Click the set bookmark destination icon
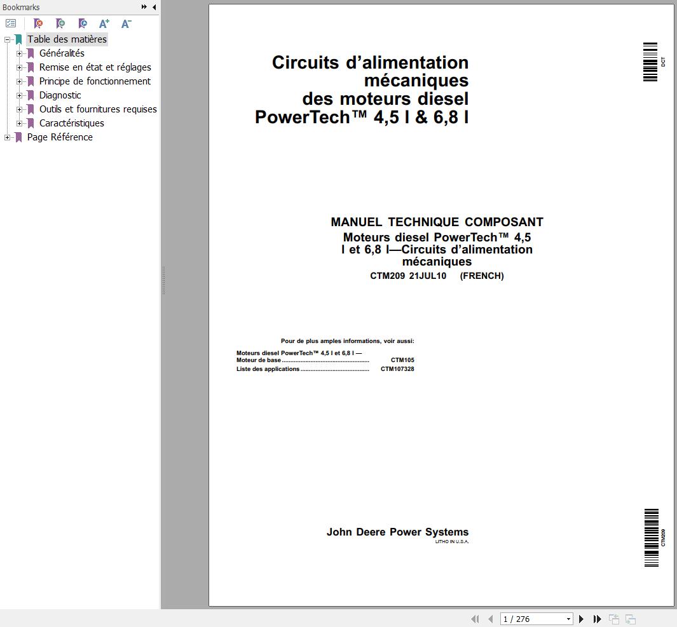This screenshot has width=677, height=627. click(83, 24)
